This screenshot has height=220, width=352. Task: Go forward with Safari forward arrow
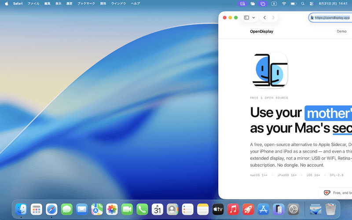273,18
